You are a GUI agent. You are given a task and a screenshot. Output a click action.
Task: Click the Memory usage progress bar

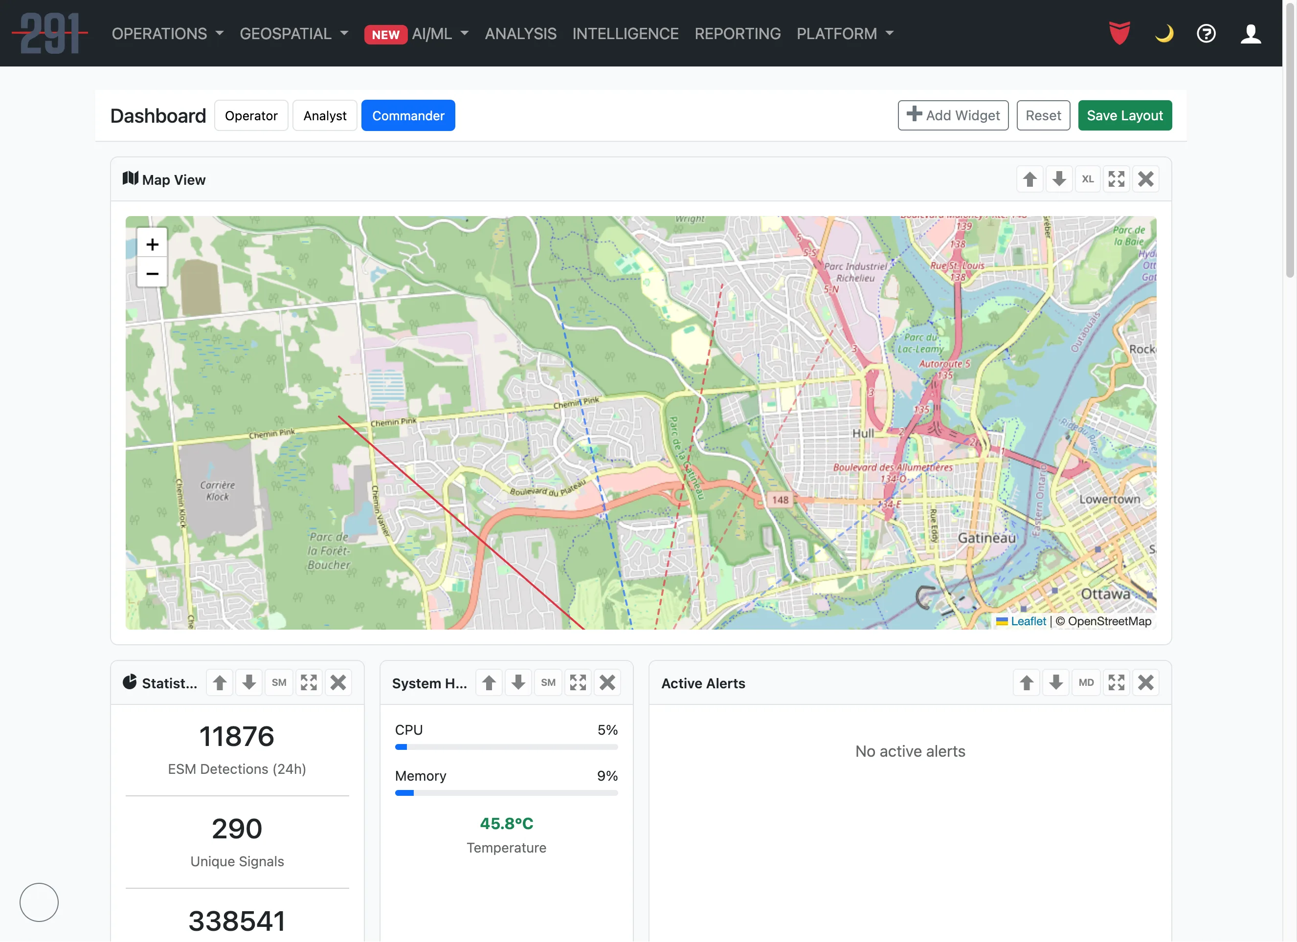pos(506,793)
